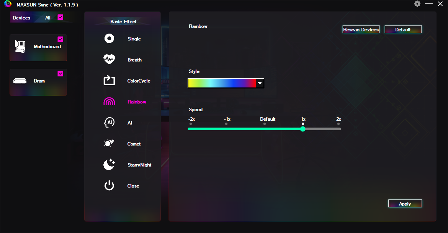
Task: Click the Devices header tab
Action: pos(21,18)
